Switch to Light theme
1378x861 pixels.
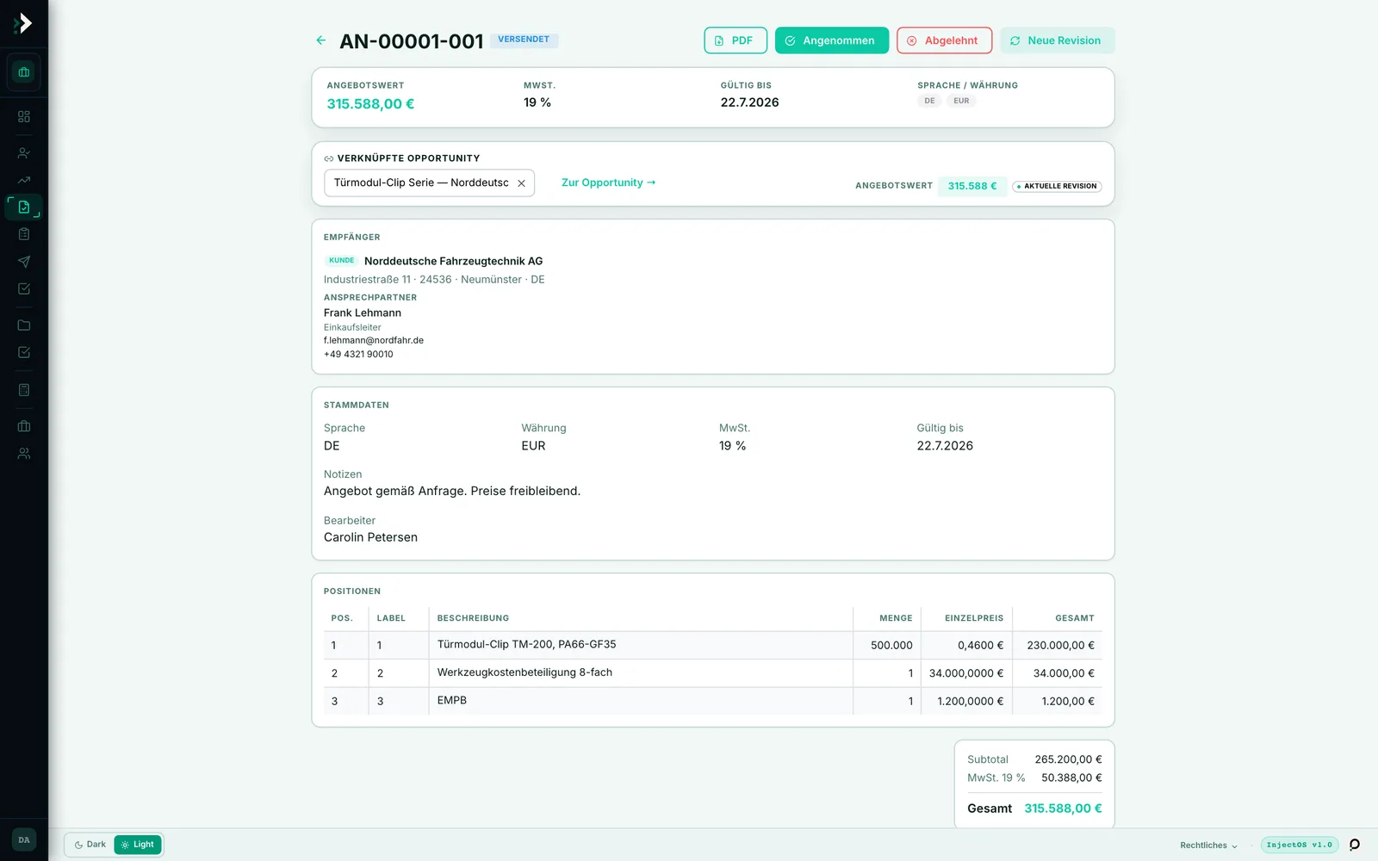click(138, 845)
